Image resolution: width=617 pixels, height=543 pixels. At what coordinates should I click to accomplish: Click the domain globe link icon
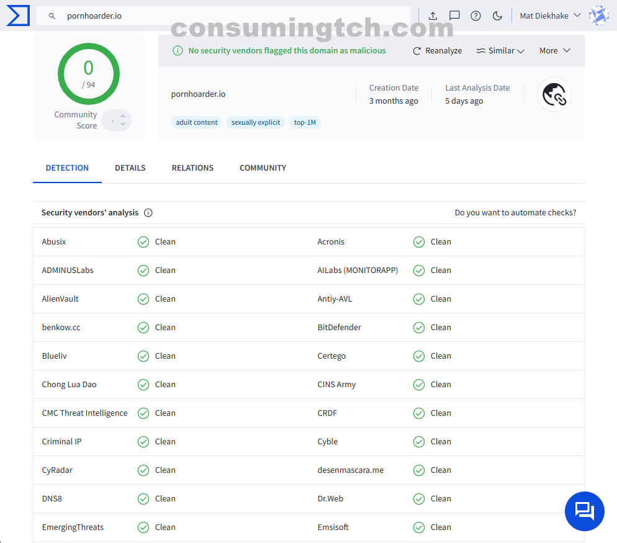(x=554, y=94)
